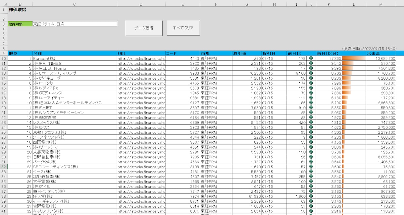Select the 市場 header cell
This screenshot has height=215, width=404.
click(216, 53)
